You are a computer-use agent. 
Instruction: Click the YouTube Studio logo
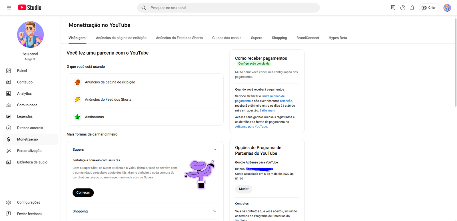(30, 8)
